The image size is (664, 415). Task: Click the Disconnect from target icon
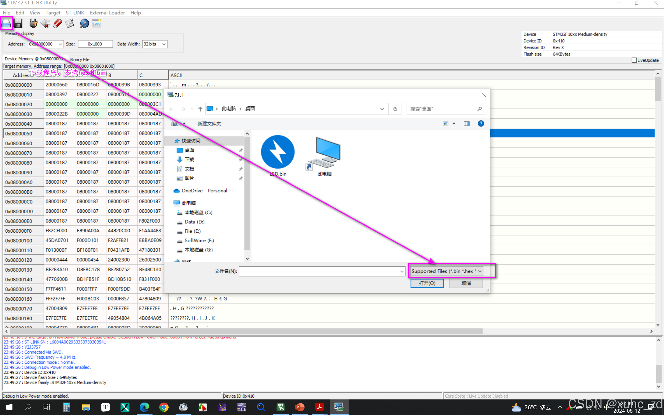[x=45, y=23]
